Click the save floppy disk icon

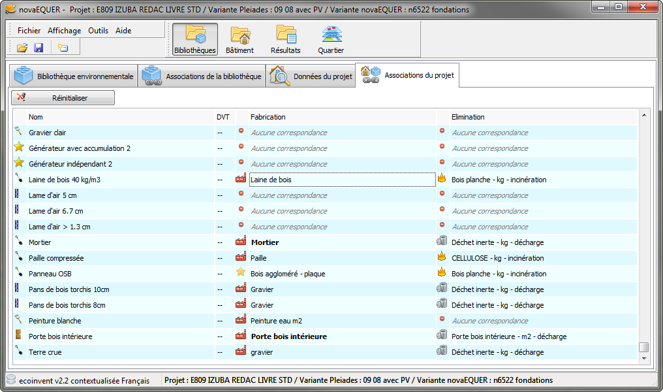coord(39,48)
